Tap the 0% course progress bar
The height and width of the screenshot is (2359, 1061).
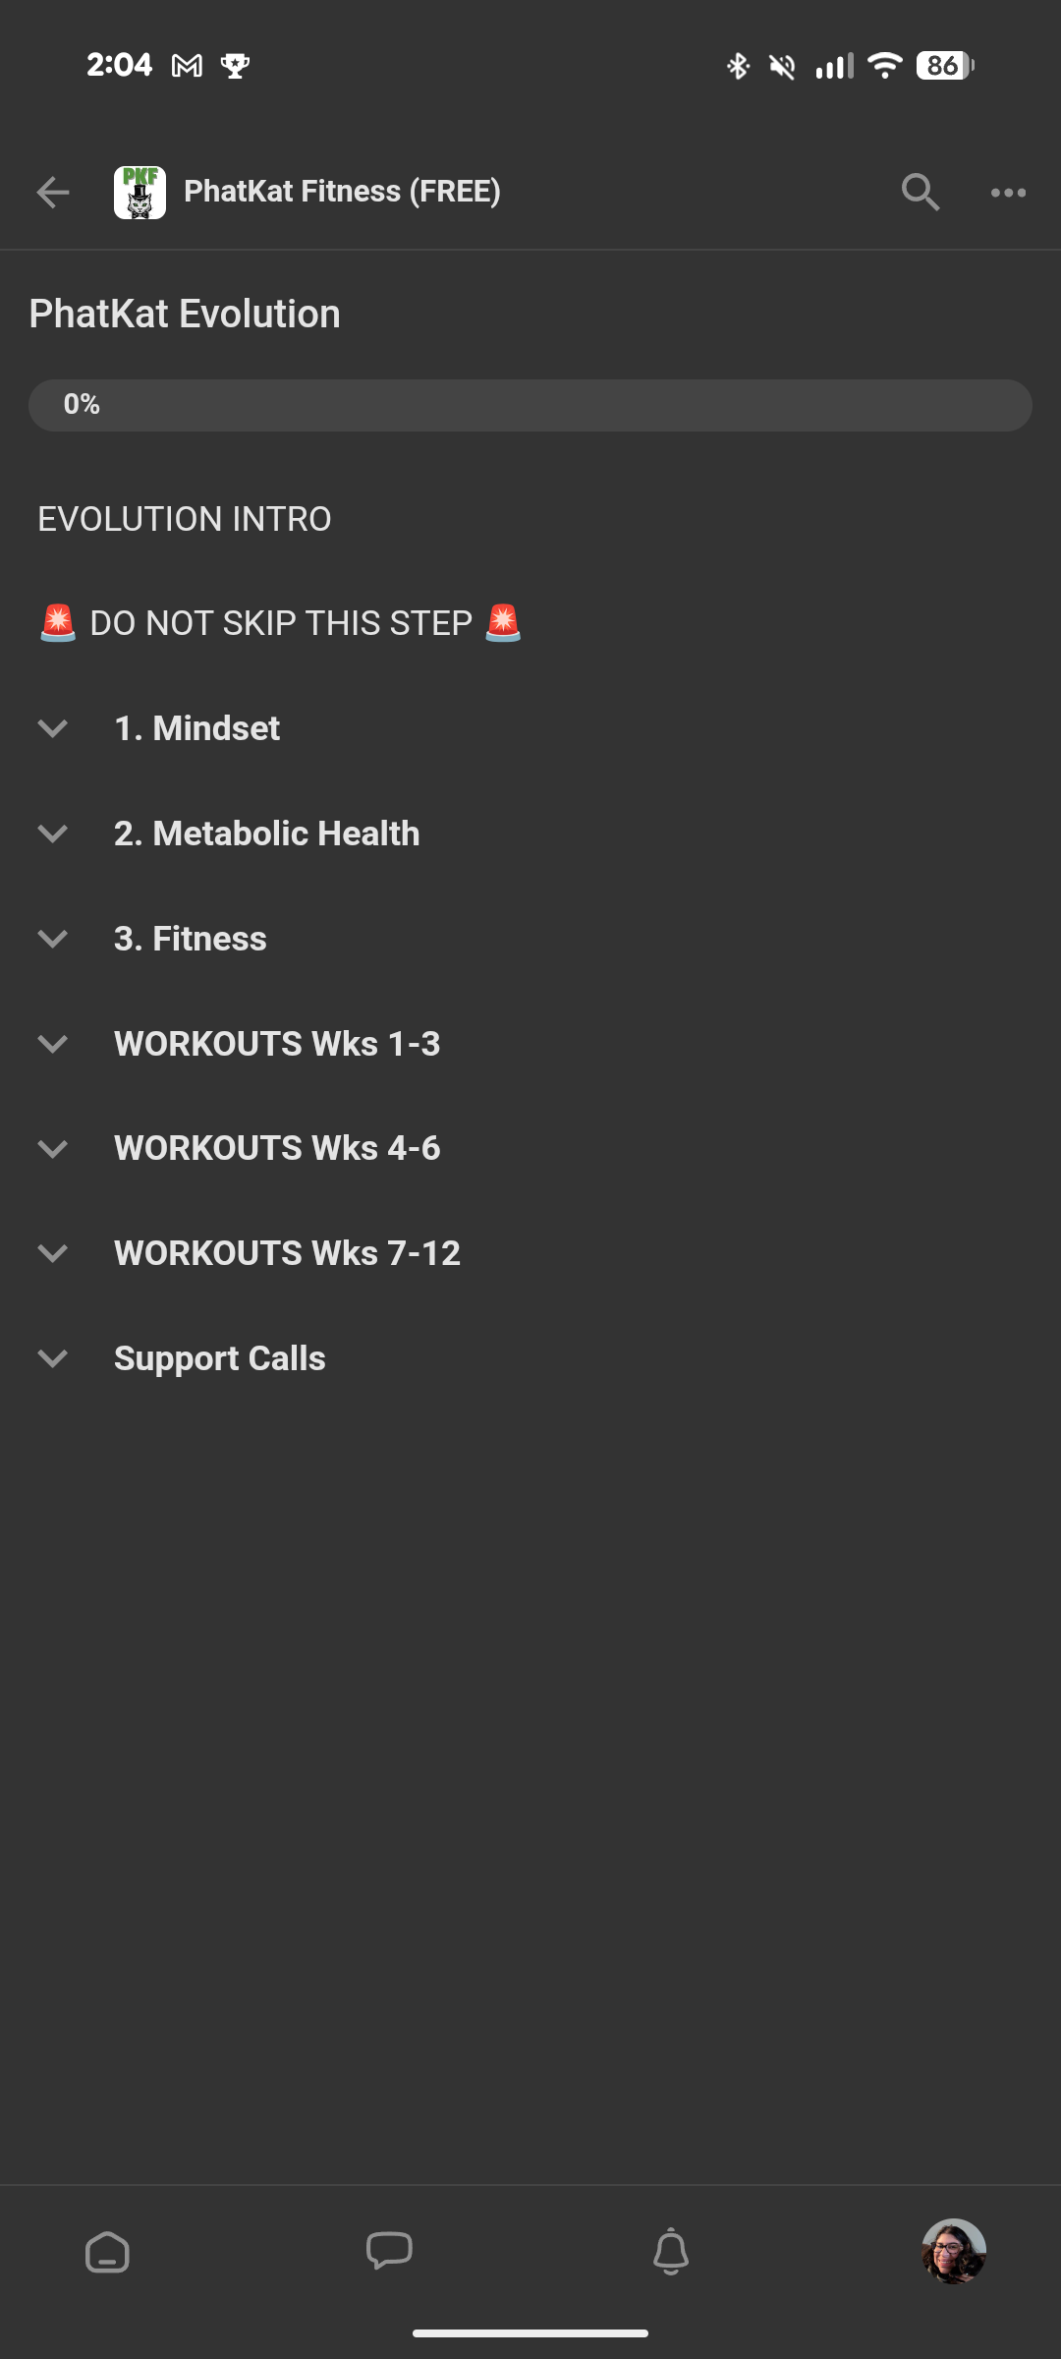530,405
